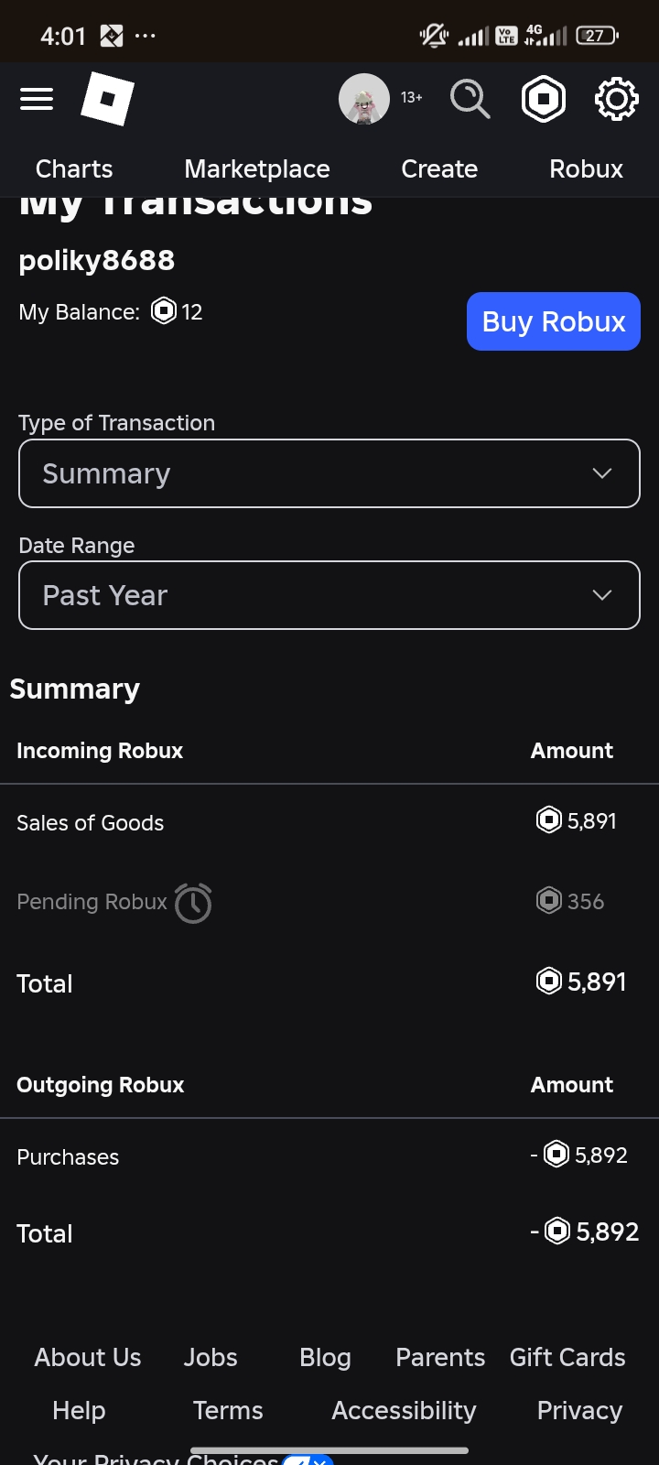This screenshot has width=659, height=1465.
Task: Tap the Robux hexagon icon in header
Action: pyautogui.click(x=544, y=99)
